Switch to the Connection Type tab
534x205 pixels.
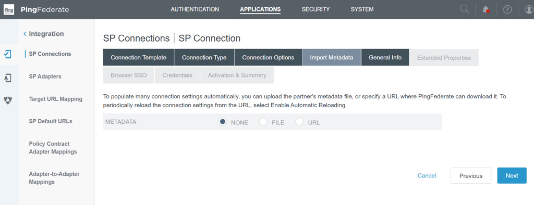[204, 57]
